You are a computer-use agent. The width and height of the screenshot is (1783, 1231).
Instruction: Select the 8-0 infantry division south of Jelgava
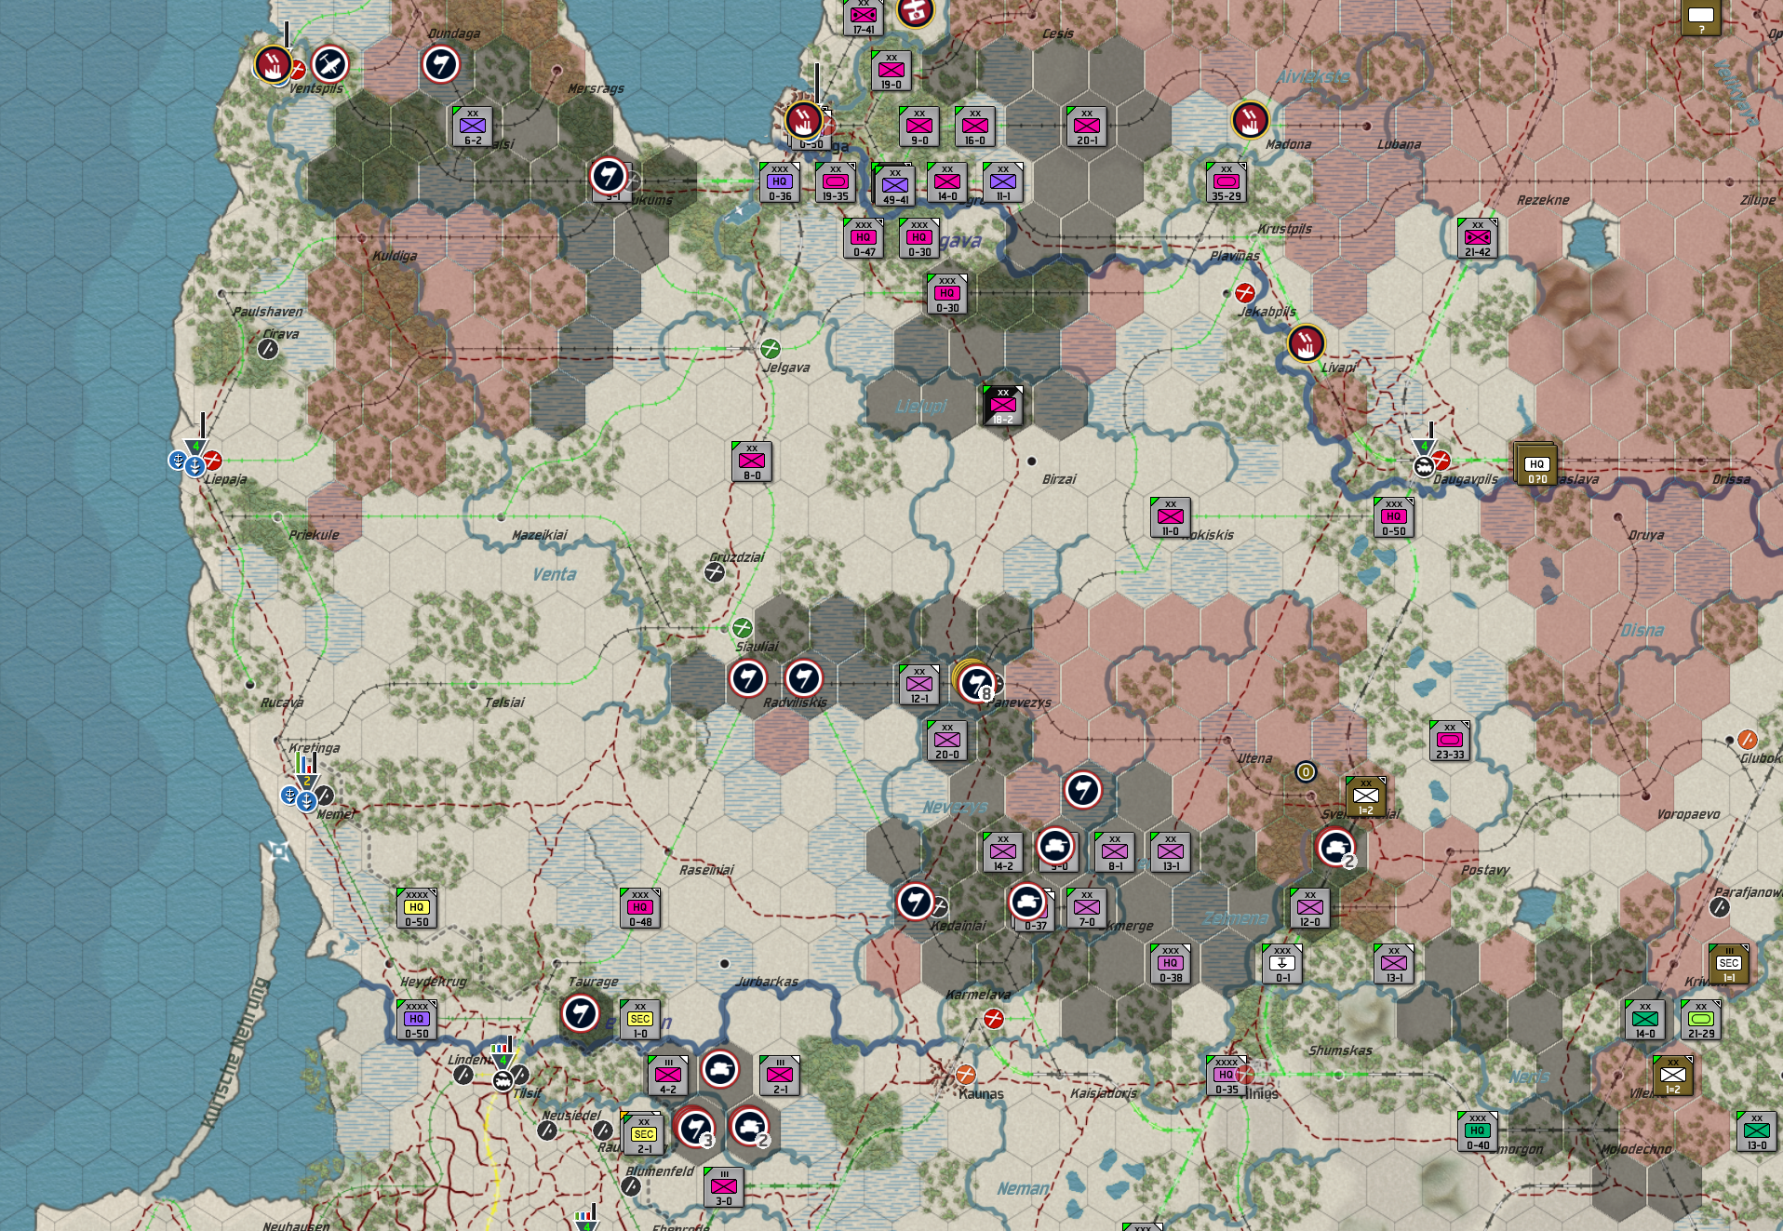752,462
